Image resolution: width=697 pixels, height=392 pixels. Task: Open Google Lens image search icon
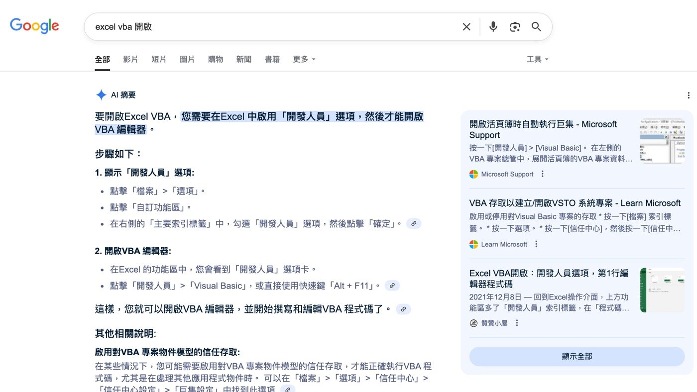tap(515, 27)
